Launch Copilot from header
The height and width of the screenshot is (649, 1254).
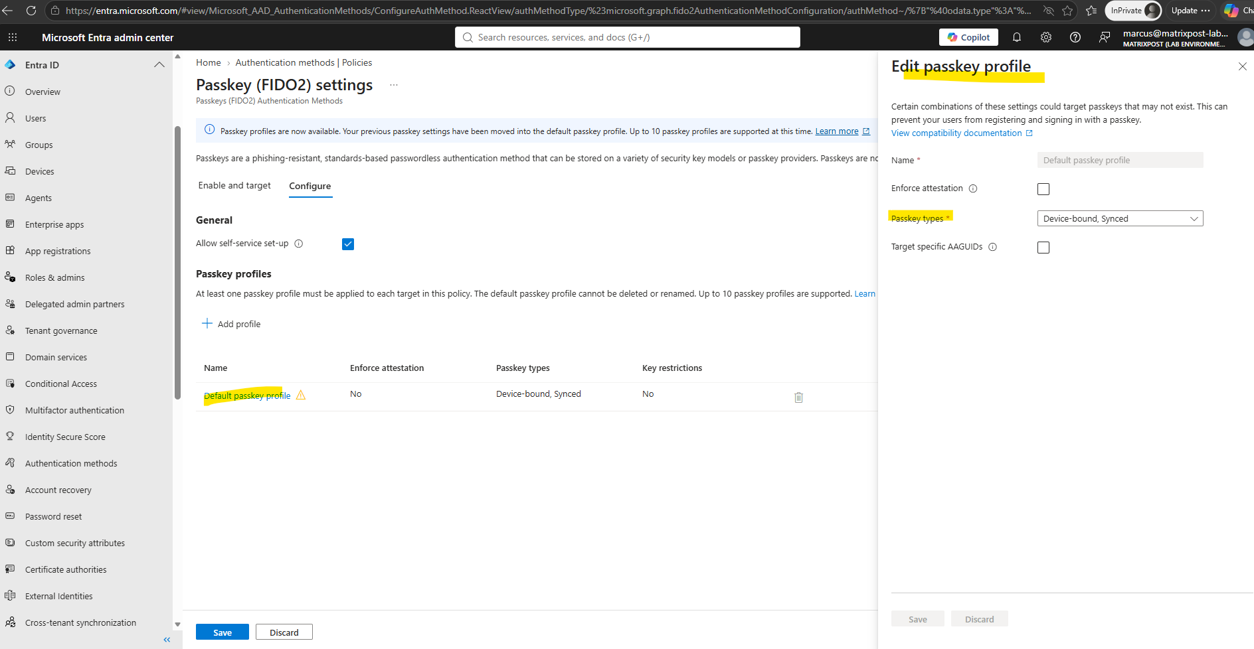pyautogui.click(x=968, y=37)
